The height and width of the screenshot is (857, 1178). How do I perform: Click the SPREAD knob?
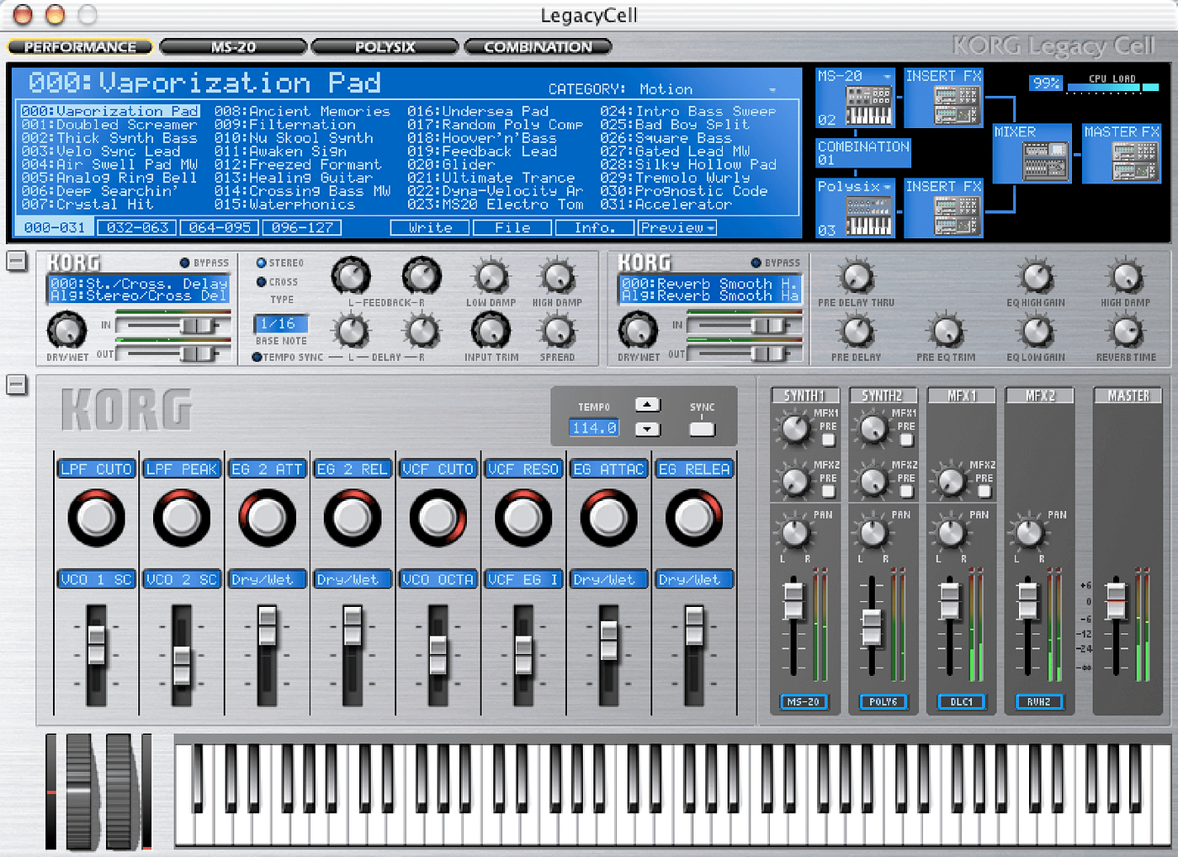(x=557, y=331)
